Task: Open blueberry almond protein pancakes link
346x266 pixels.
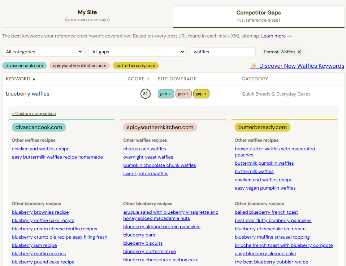Action: (162, 227)
